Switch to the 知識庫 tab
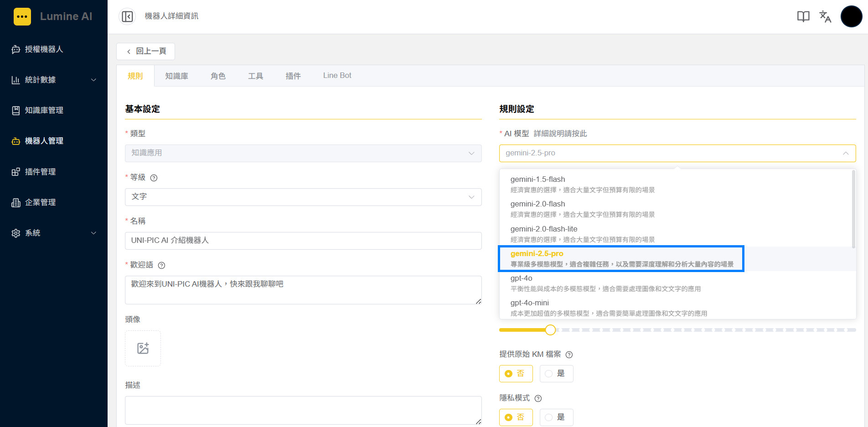This screenshot has width=868, height=427. [x=176, y=76]
